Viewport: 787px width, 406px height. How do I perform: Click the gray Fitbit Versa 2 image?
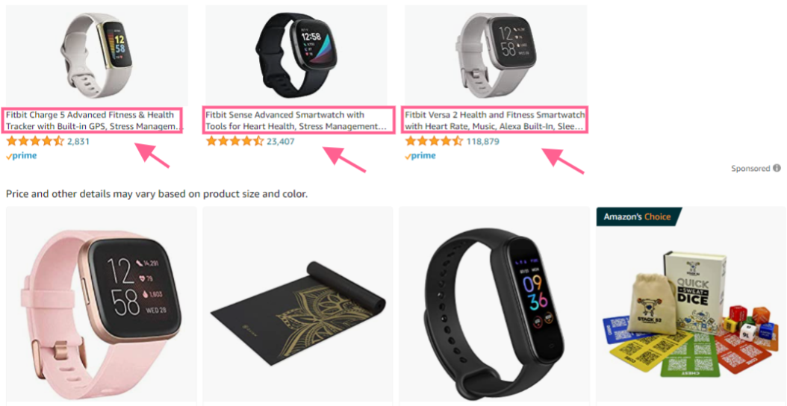[495, 55]
